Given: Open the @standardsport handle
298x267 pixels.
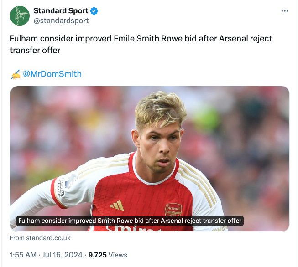Looking at the screenshot, I should 61,21.
